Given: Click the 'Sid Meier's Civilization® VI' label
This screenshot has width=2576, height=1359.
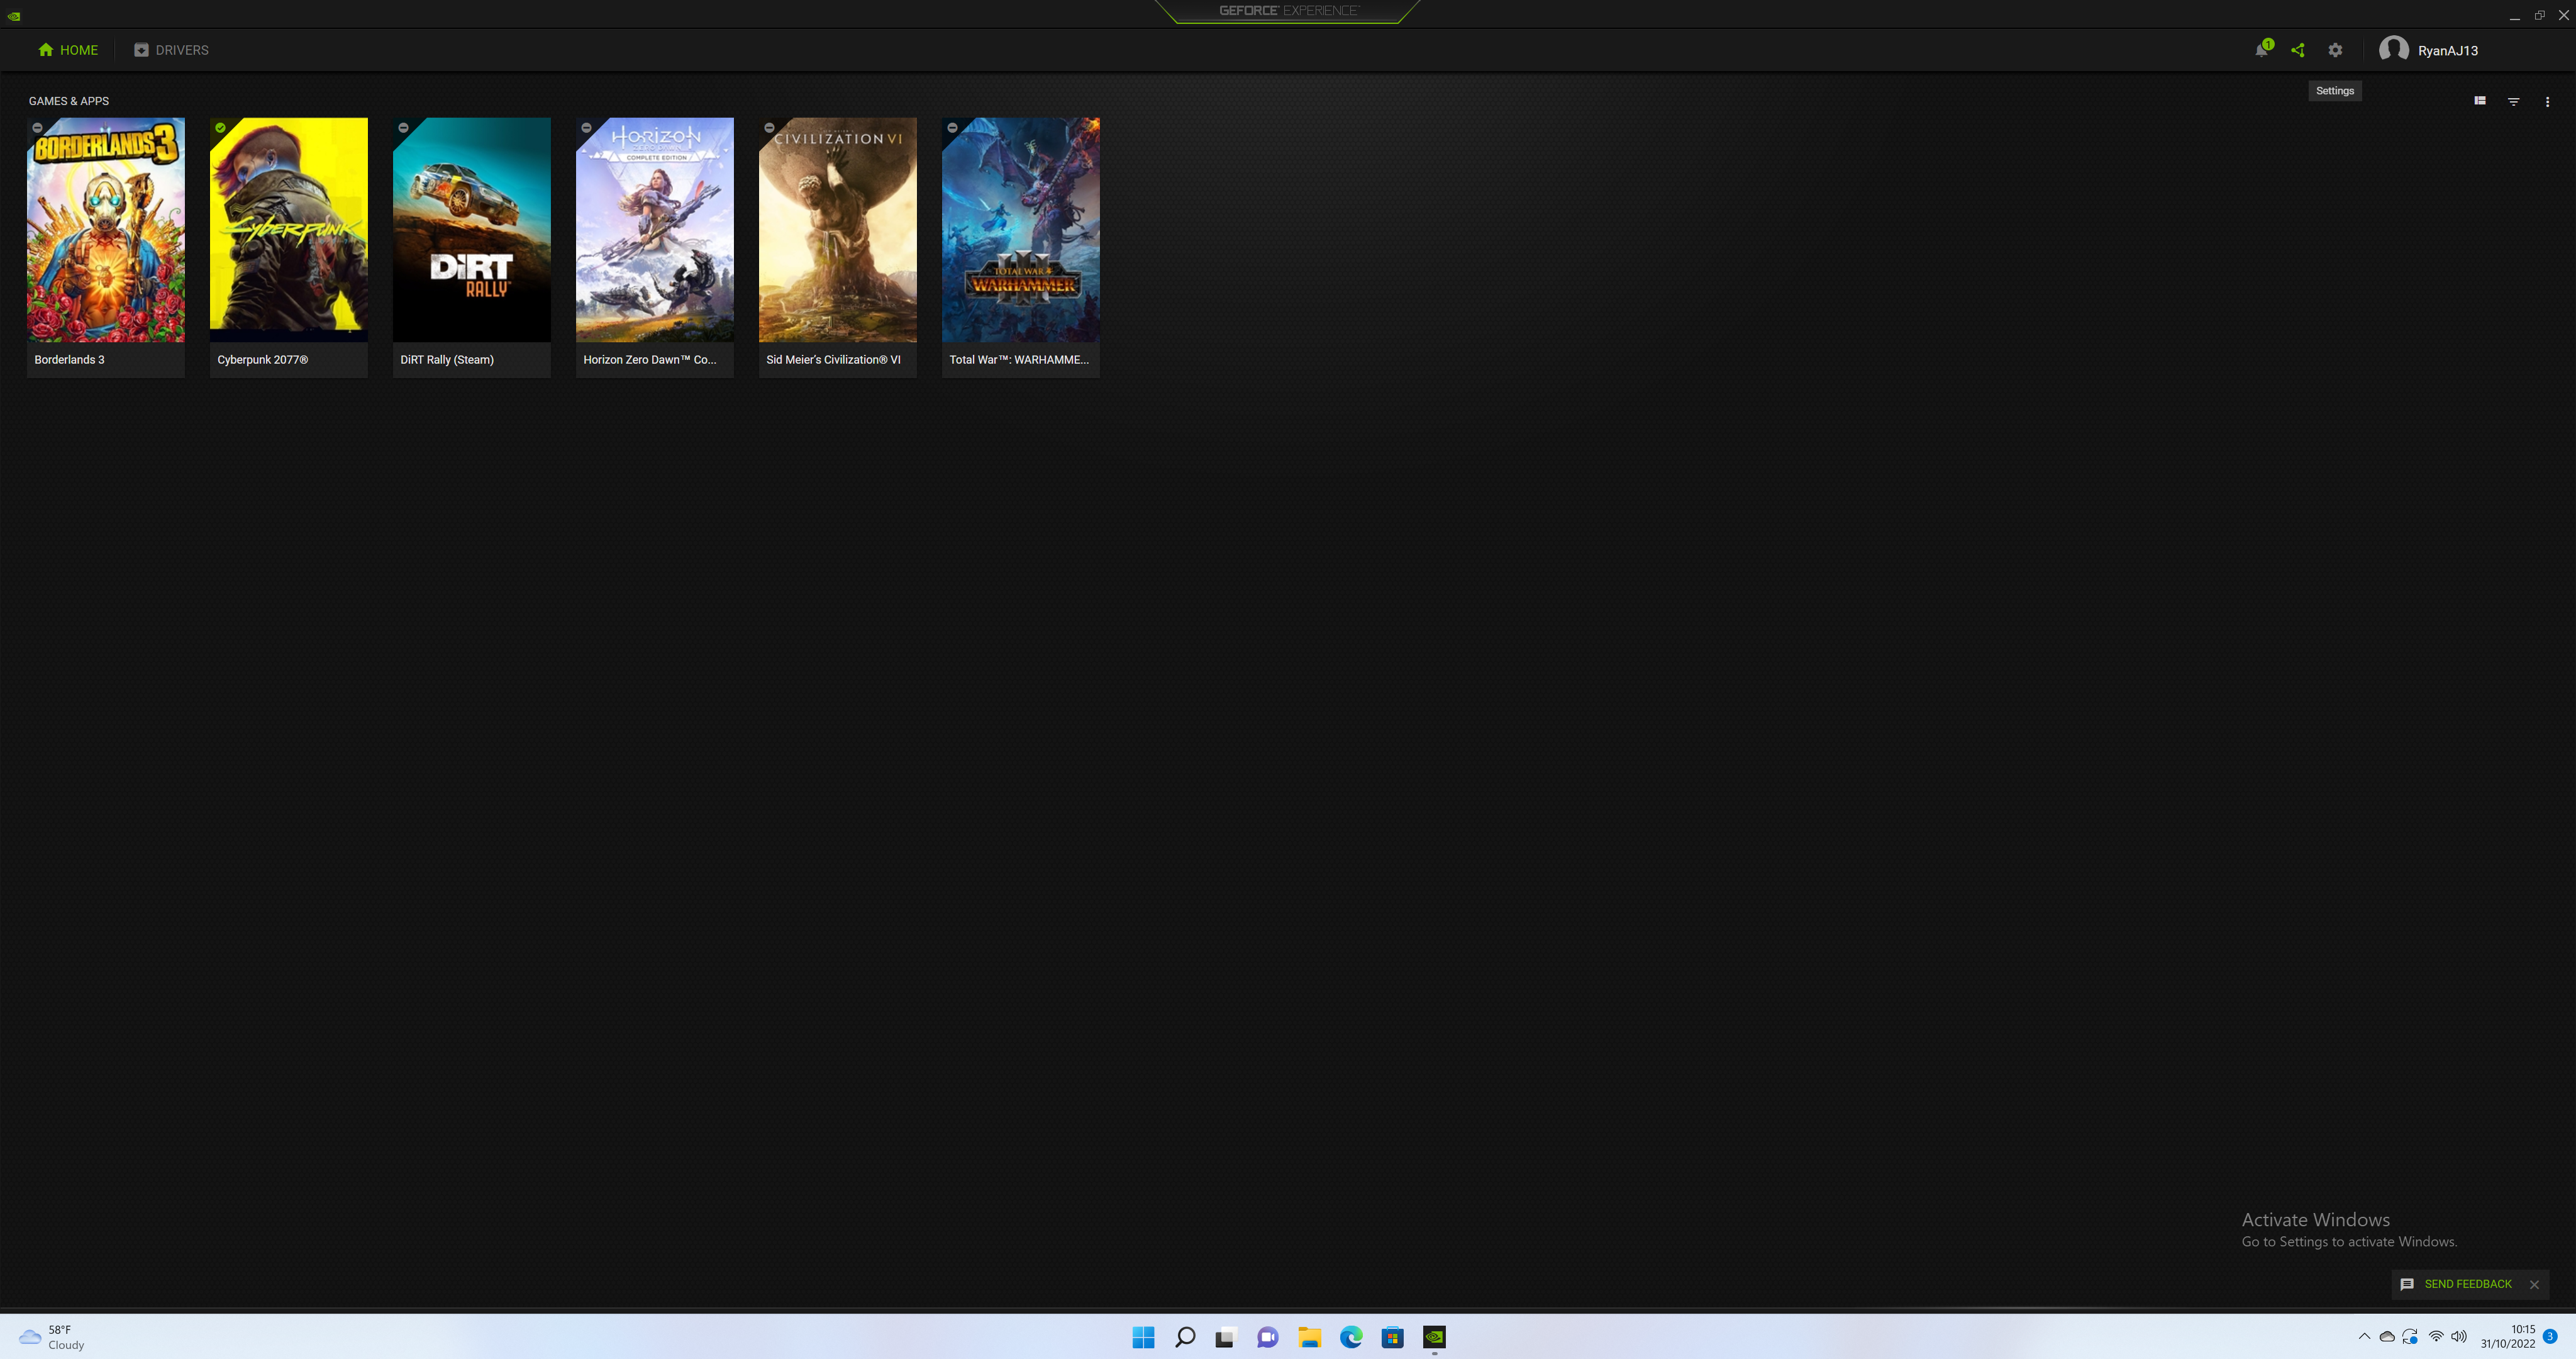Looking at the screenshot, I should point(833,359).
